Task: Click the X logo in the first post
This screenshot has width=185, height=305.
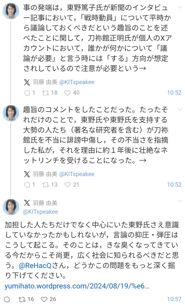Action: [27, 82]
